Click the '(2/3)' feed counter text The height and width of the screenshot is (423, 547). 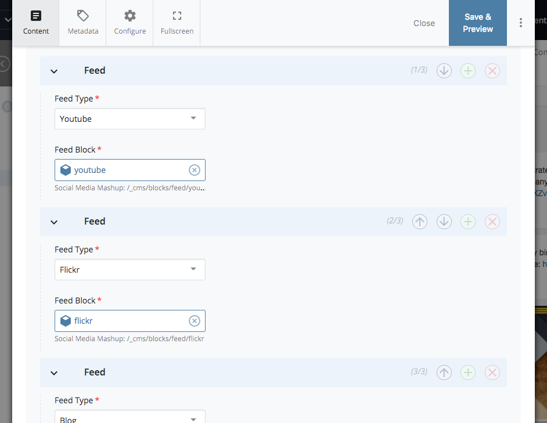(395, 220)
